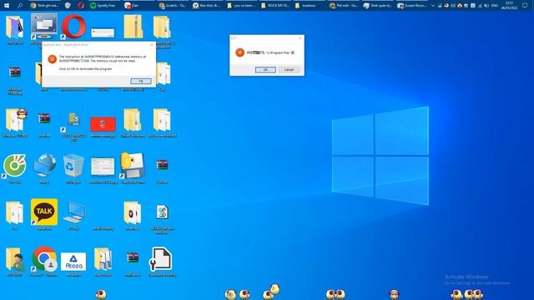This screenshot has width=534, height=300.
Task: Open the folder with toy character badge
Action: (x=15, y=120)
